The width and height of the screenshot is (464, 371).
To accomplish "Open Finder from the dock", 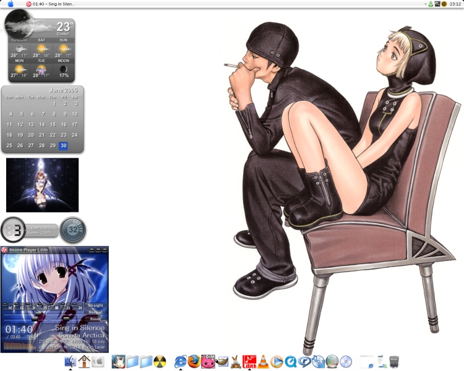I will point(70,362).
